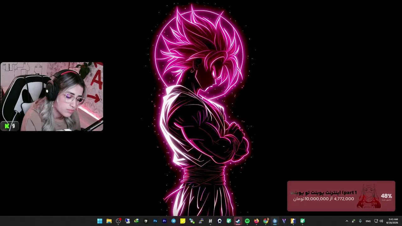Launch Adobe Premiere Pro from the taskbar
Screen dimensions: 402x226
(164, 221)
